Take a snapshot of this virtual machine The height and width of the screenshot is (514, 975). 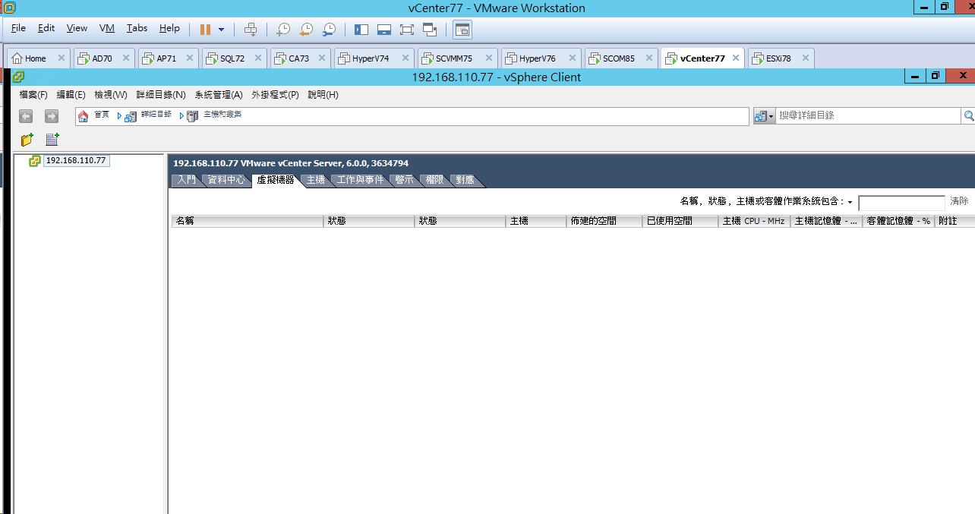(x=282, y=30)
